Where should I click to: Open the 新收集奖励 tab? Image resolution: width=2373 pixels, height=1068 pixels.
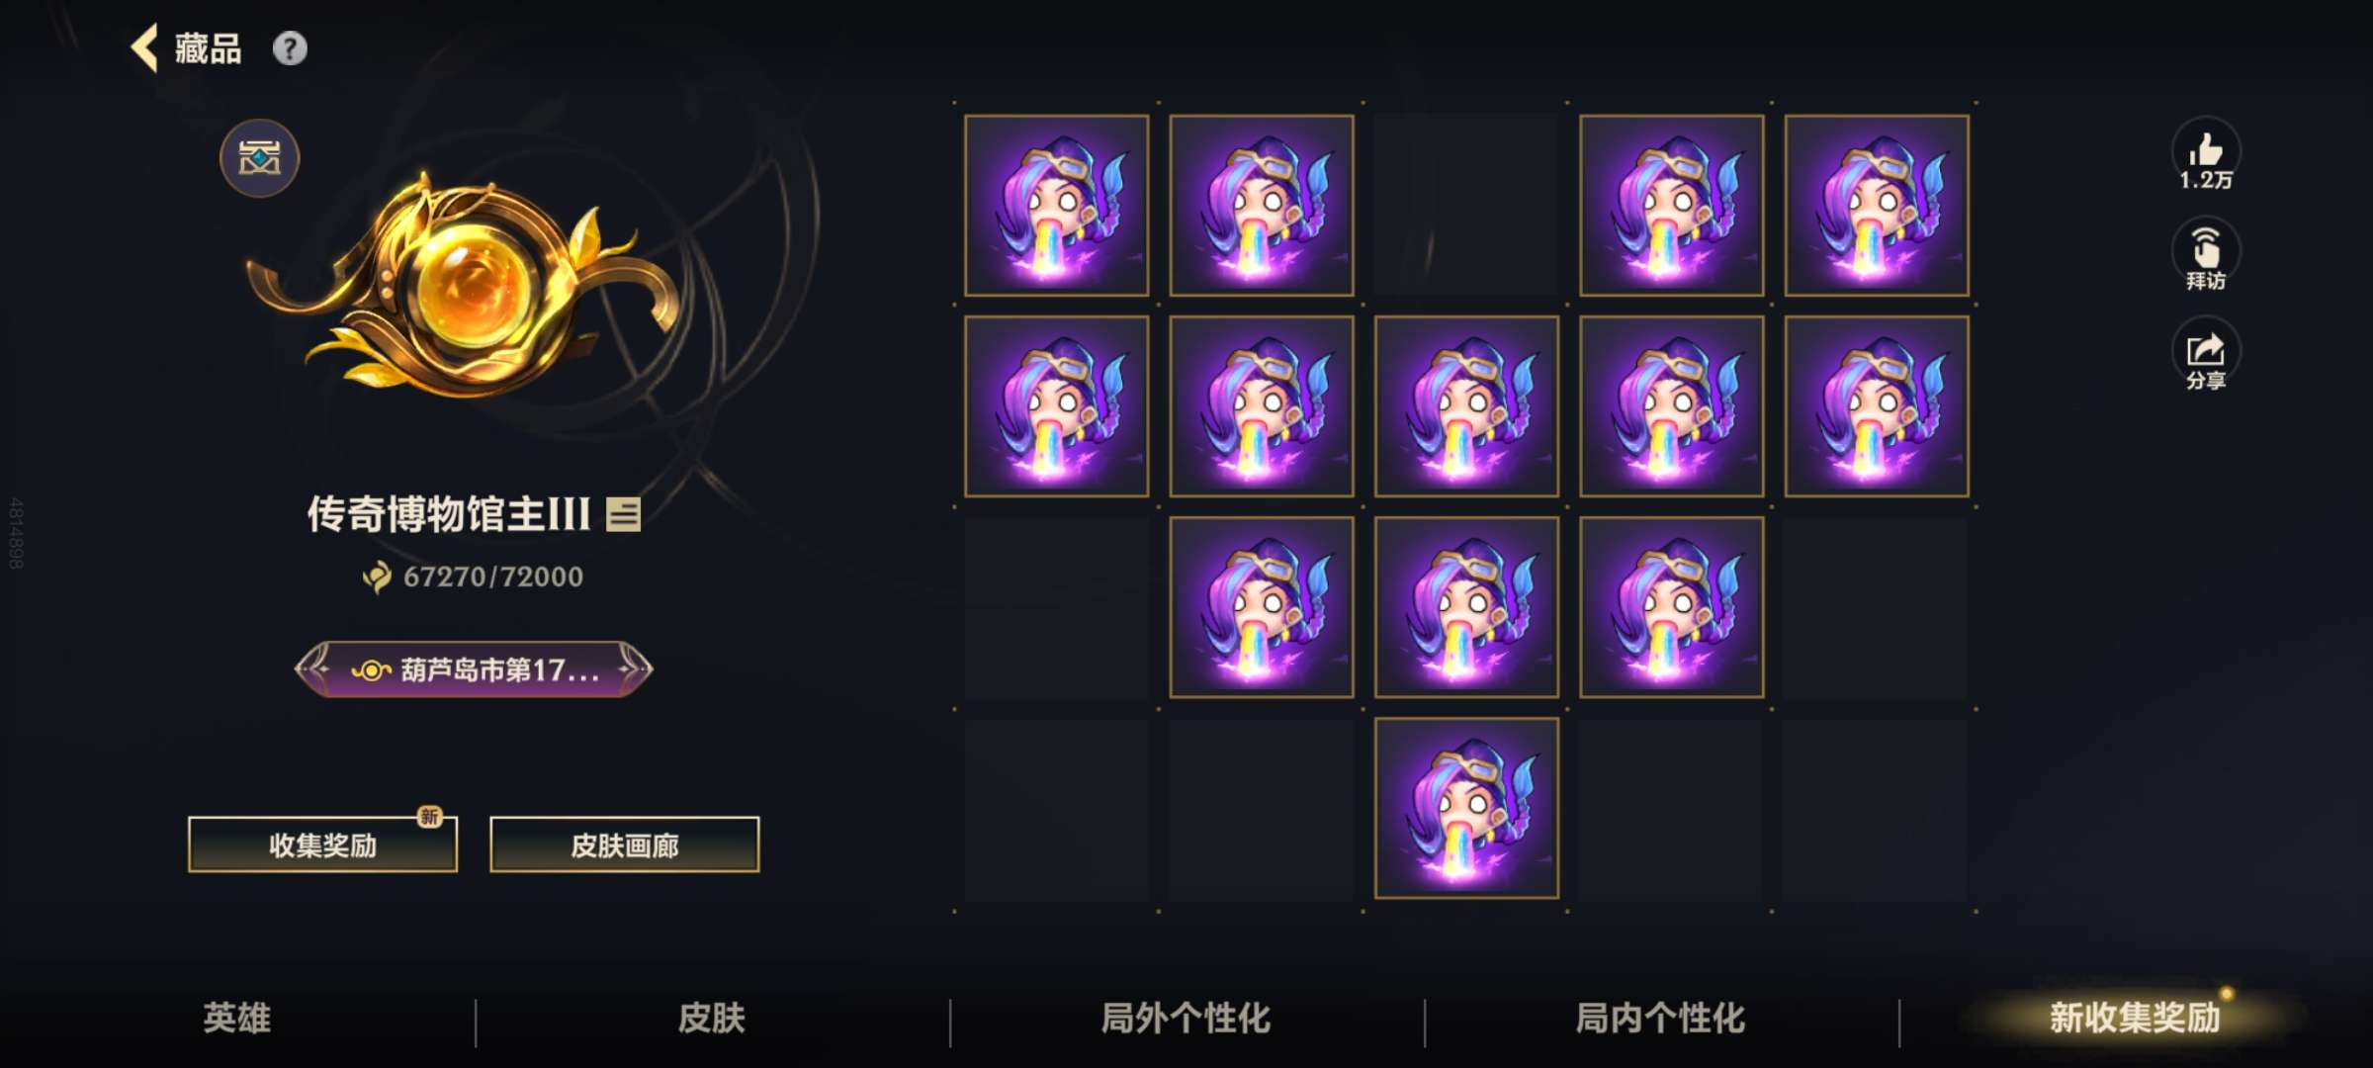(x=2136, y=1018)
